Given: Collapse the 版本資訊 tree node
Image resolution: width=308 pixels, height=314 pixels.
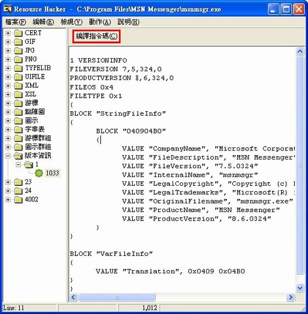Looking at the screenshot, I should pyautogui.click(x=8, y=156).
